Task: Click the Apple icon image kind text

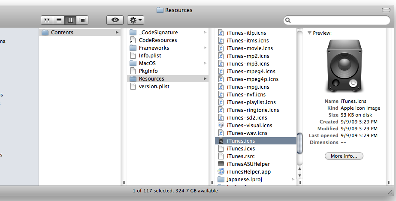Action: [x=360, y=108]
